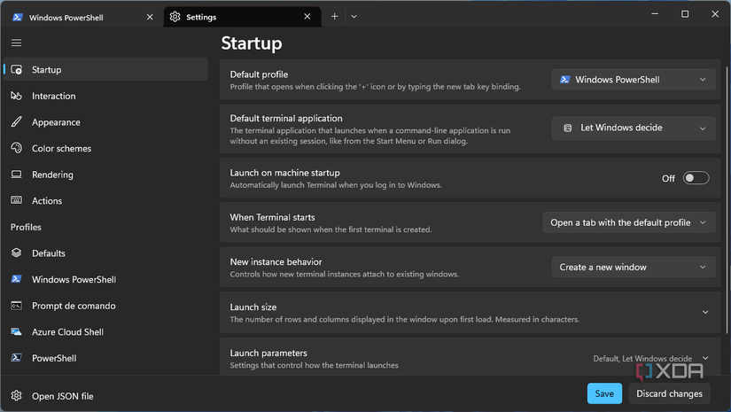Click the Rendering monitor icon
This screenshot has height=412, width=731.
coord(16,175)
